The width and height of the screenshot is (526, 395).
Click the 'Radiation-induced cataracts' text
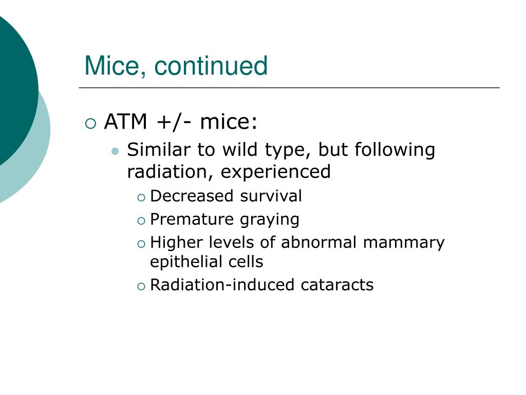tap(261, 285)
